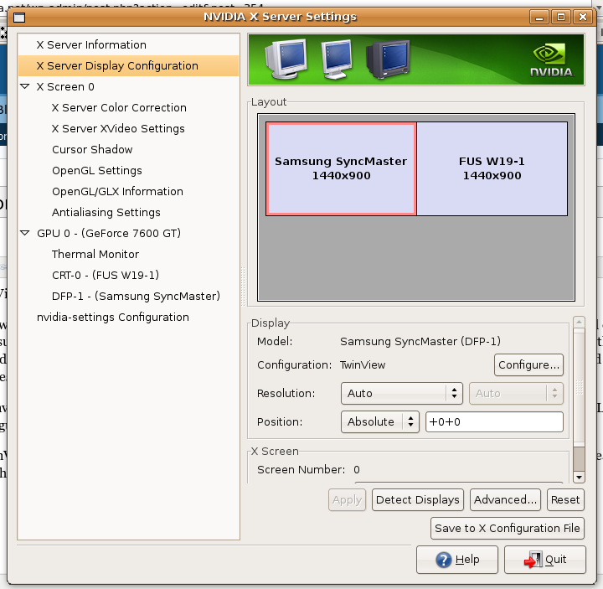
Task: Minimize the NVIDIA settings window
Action: point(539,18)
